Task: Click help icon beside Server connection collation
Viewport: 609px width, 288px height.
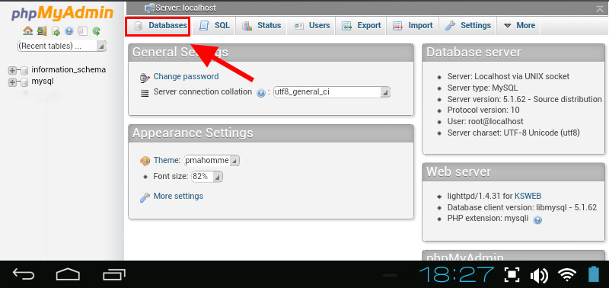Action: click(x=261, y=93)
